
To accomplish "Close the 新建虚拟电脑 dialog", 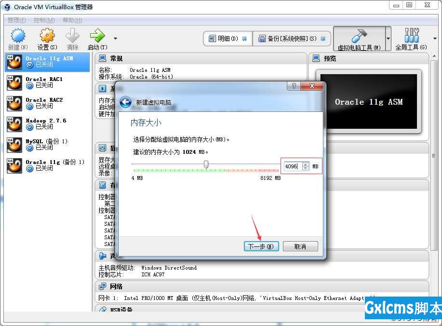I will click(312, 86).
